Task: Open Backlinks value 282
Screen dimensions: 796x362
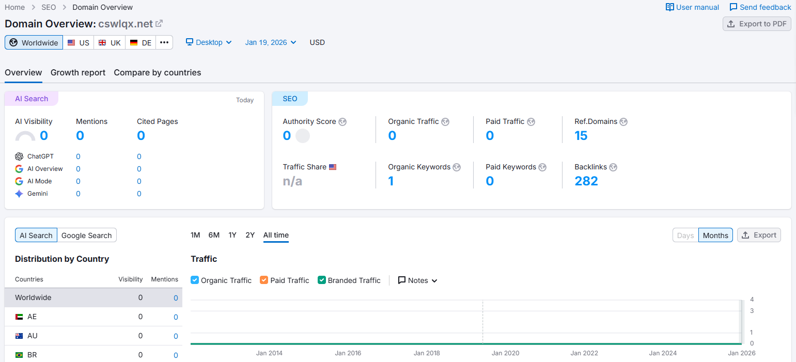Action: point(586,181)
